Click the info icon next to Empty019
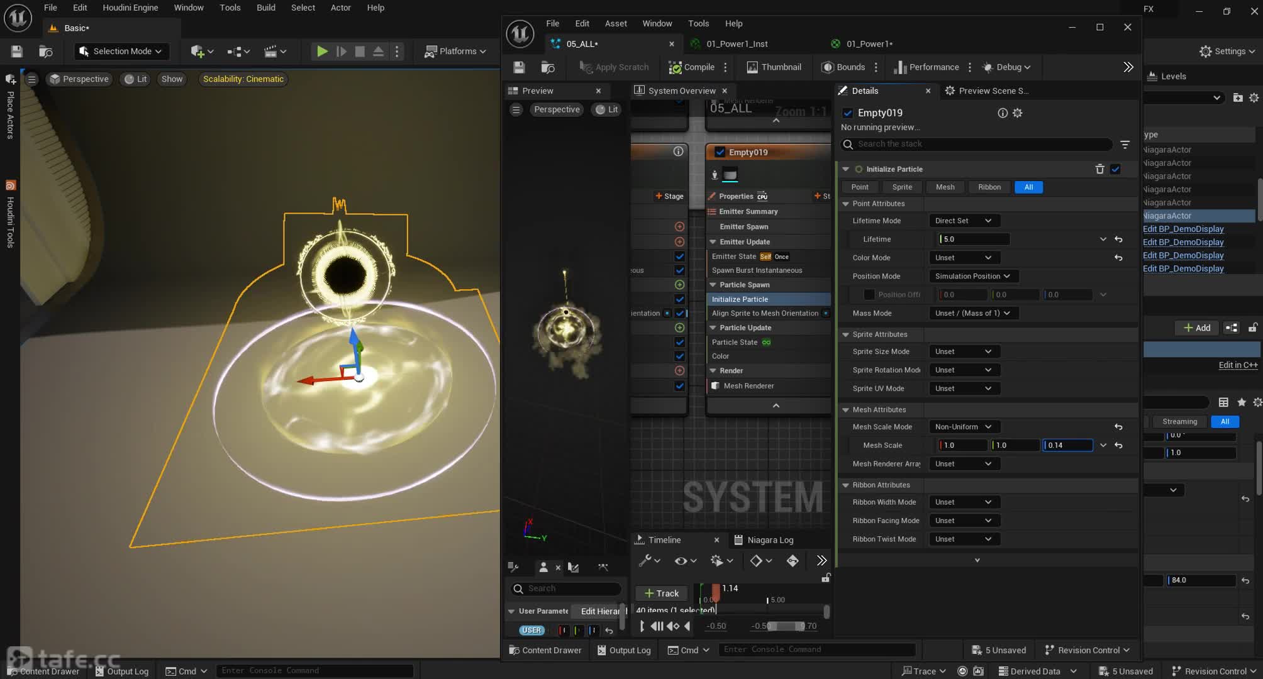This screenshot has width=1263, height=679. [x=1003, y=113]
